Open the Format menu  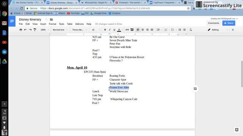52,24
